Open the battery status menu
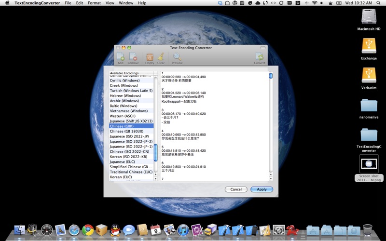 (x=339, y=3)
